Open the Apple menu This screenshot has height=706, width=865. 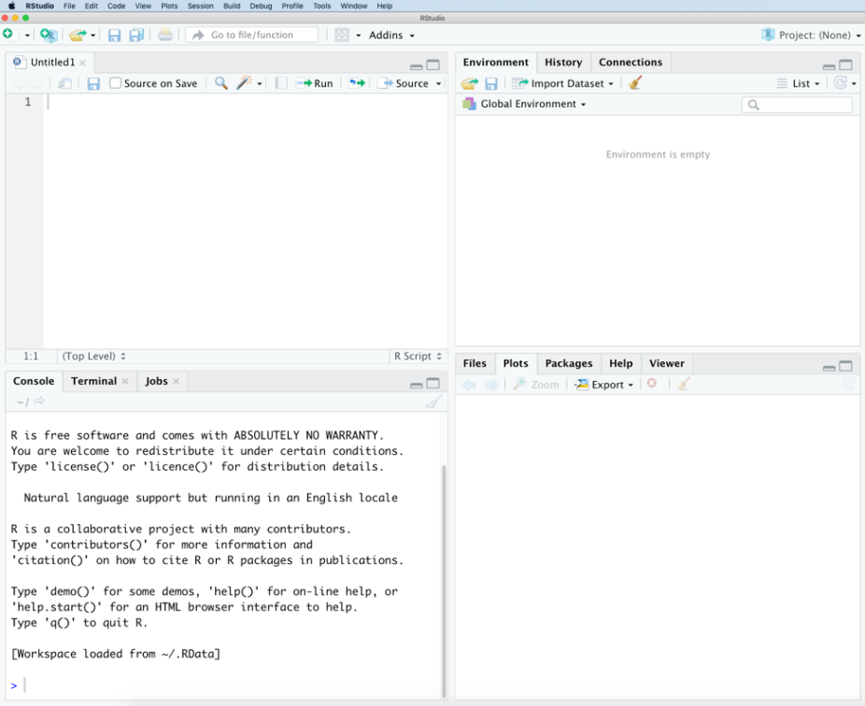click(x=11, y=6)
